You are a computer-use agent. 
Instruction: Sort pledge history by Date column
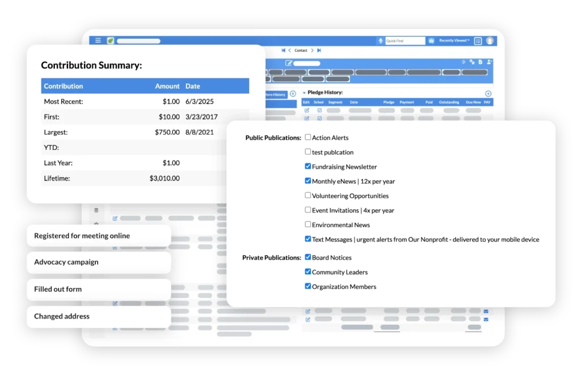click(354, 102)
